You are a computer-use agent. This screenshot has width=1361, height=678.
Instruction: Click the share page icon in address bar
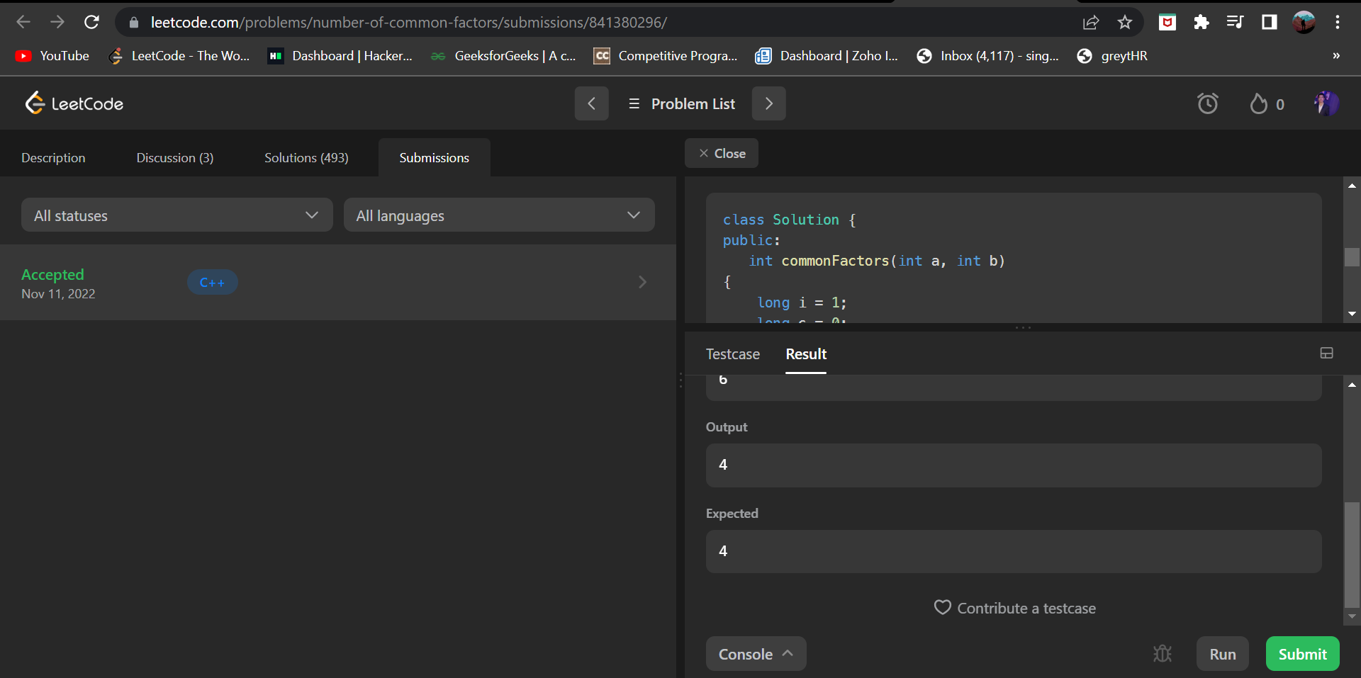[1091, 22]
